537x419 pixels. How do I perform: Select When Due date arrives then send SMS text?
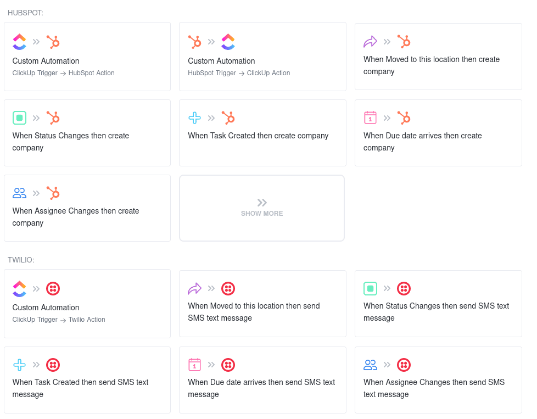[262, 380]
